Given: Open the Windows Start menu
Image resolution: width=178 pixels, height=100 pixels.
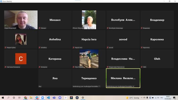Looking at the screenshot, I should 3,98.
